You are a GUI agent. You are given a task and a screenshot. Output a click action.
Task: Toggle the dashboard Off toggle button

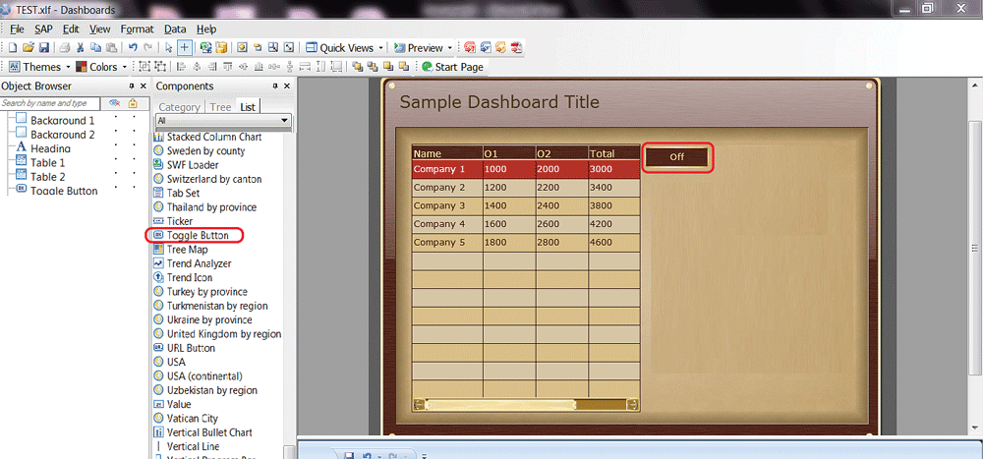coord(676,157)
